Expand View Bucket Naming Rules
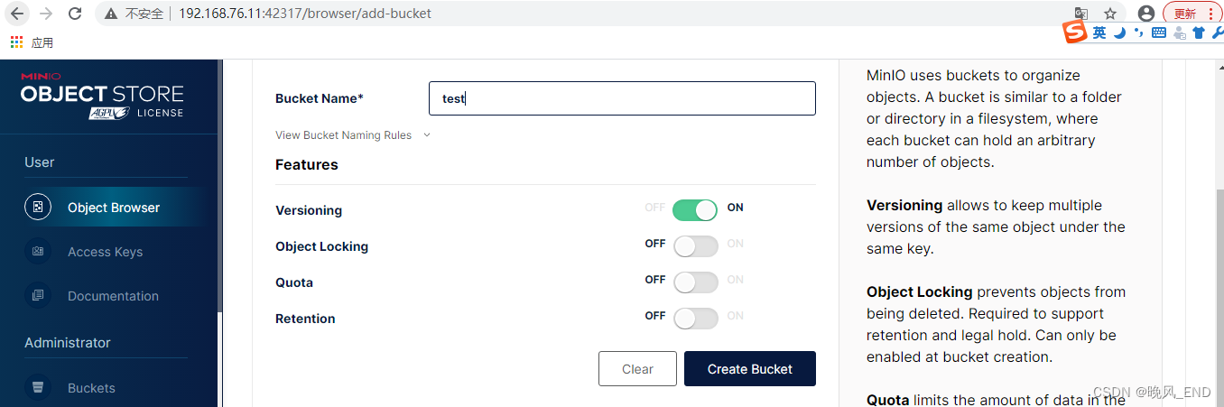This screenshot has width=1224, height=407. coord(353,135)
